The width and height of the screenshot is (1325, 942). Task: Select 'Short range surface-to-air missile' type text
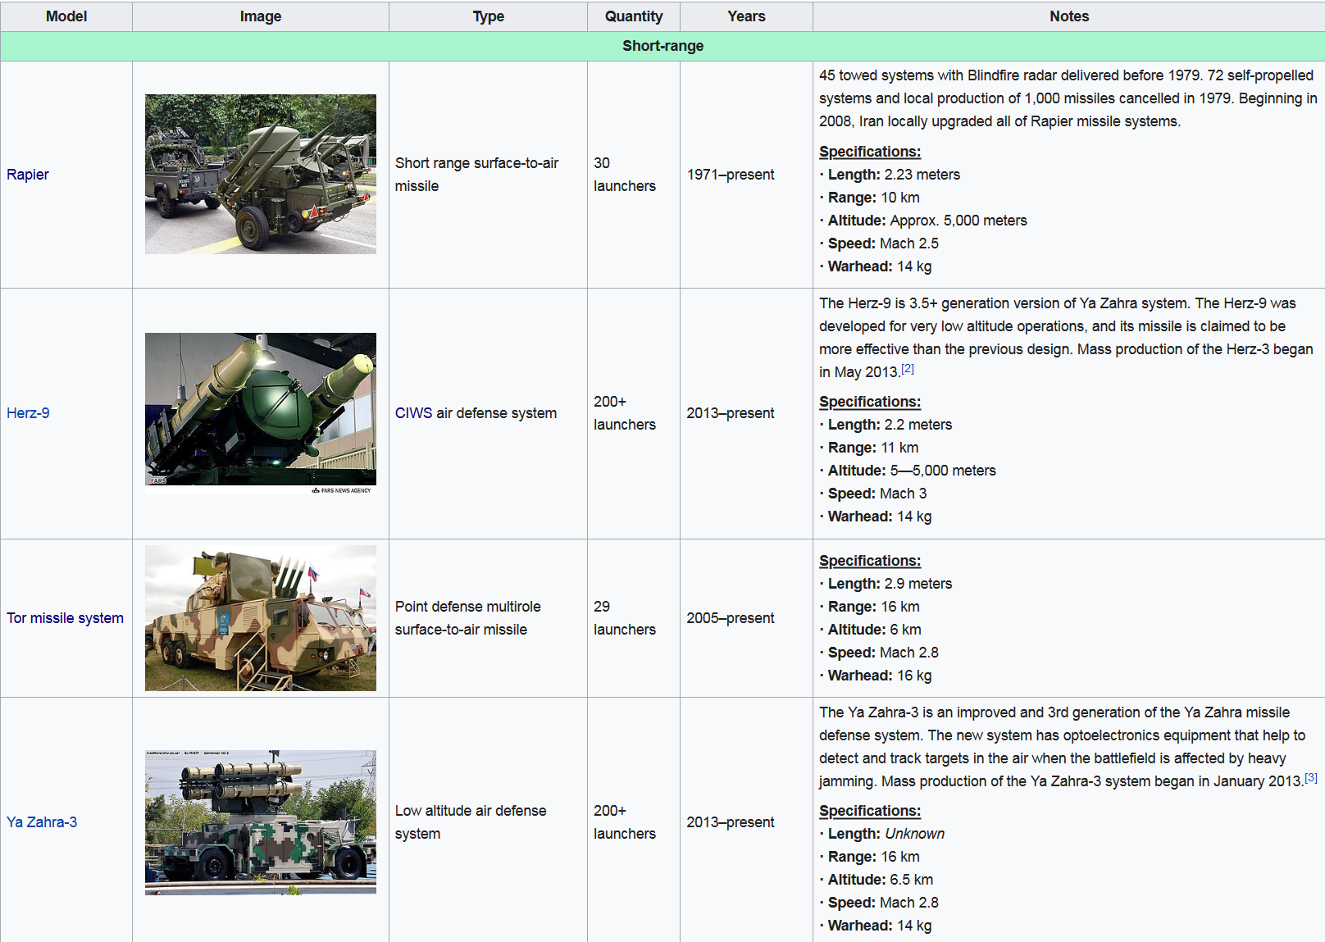[476, 175]
